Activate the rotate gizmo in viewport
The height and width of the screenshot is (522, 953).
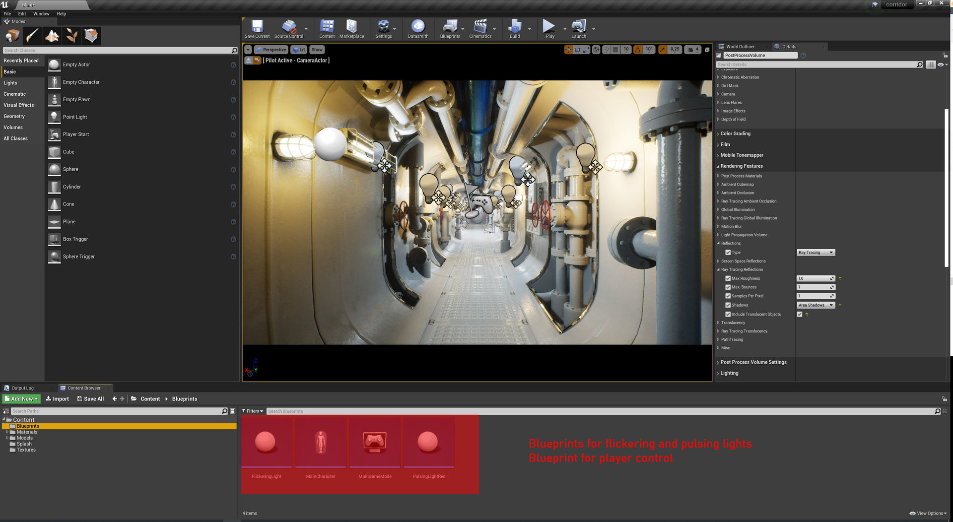click(577, 50)
